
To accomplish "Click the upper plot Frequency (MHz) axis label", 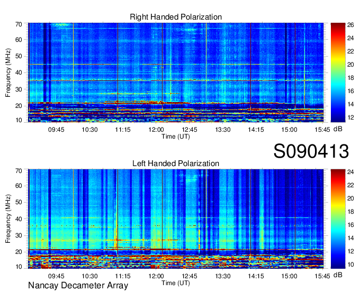I will [x=8, y=72].
